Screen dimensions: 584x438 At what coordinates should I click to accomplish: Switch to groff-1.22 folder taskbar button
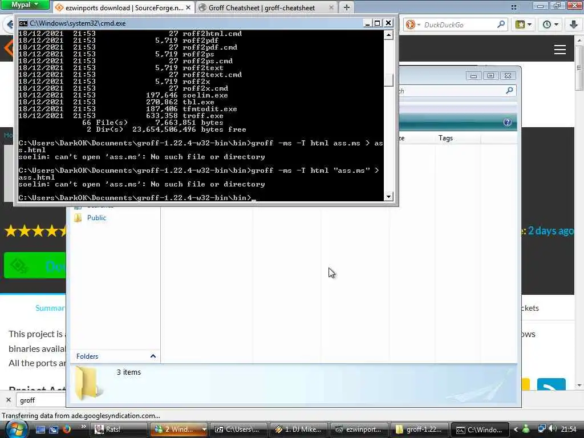point(419,429)
